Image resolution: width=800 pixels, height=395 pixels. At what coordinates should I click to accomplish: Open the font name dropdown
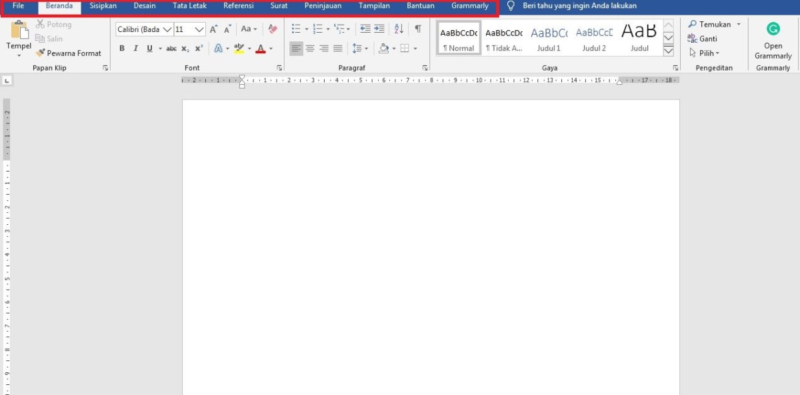click(167, 29)
